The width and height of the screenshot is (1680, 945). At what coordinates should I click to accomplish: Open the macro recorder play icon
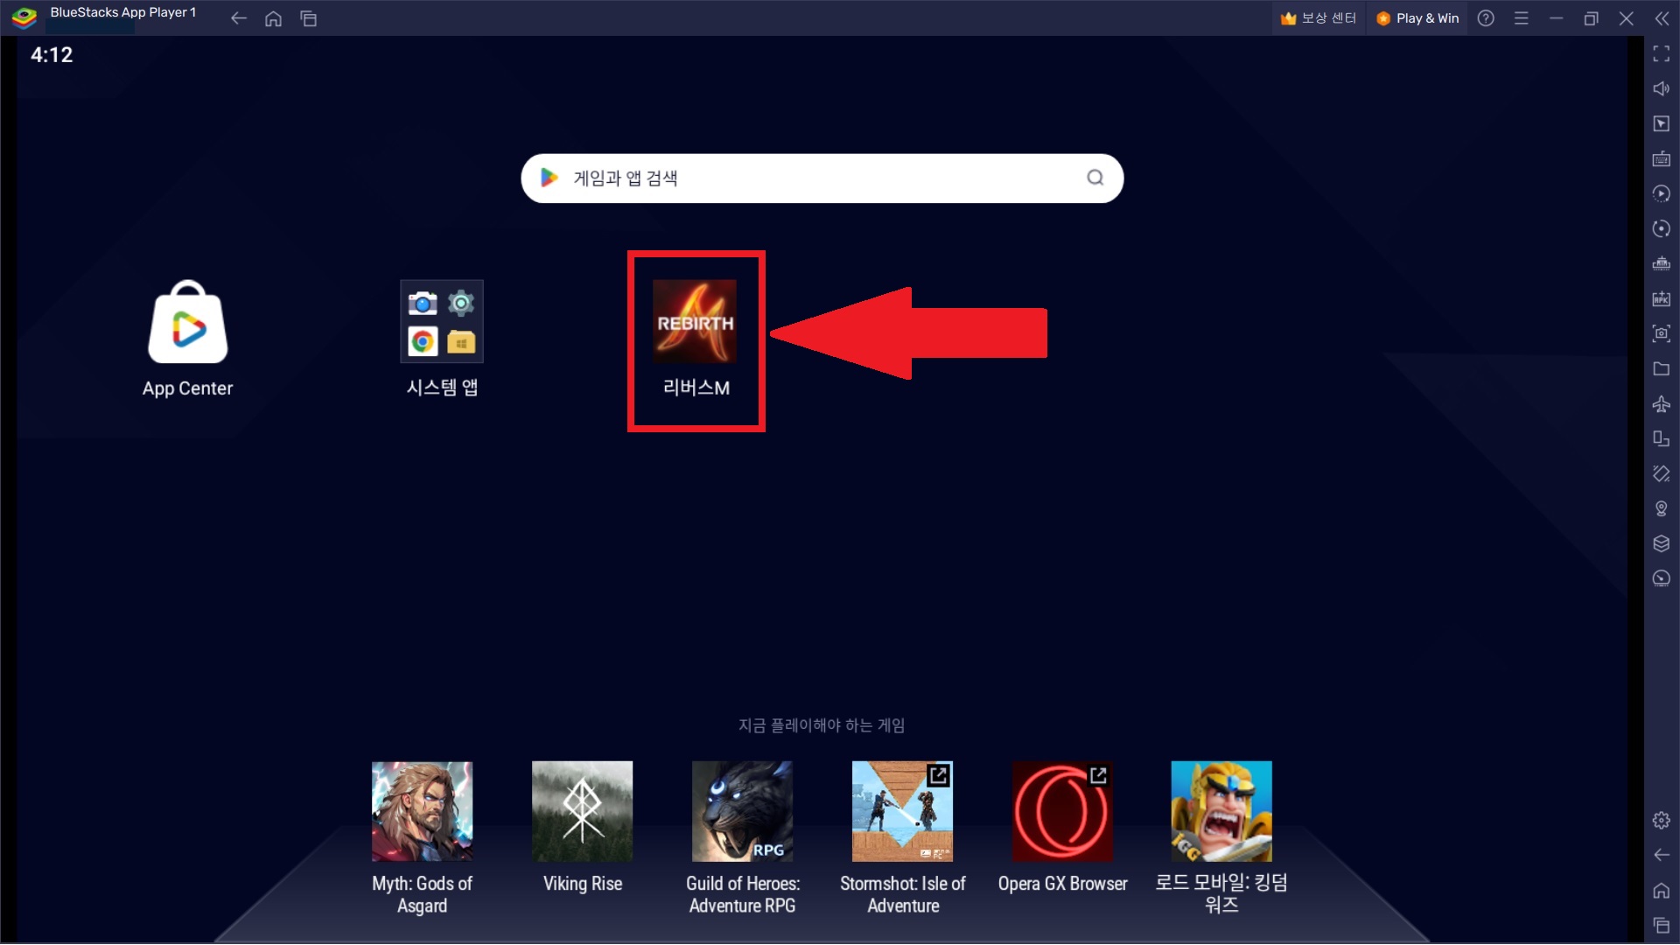tap(1662, 194)
